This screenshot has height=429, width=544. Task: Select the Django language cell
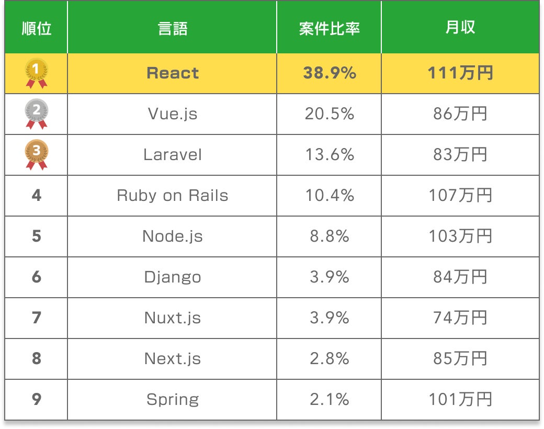coord(172,277)
